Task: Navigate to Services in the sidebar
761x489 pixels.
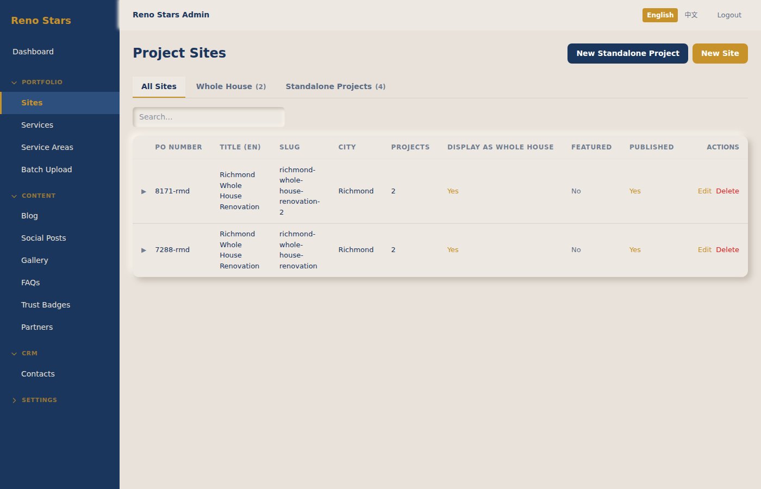Action: pos(37,125)
